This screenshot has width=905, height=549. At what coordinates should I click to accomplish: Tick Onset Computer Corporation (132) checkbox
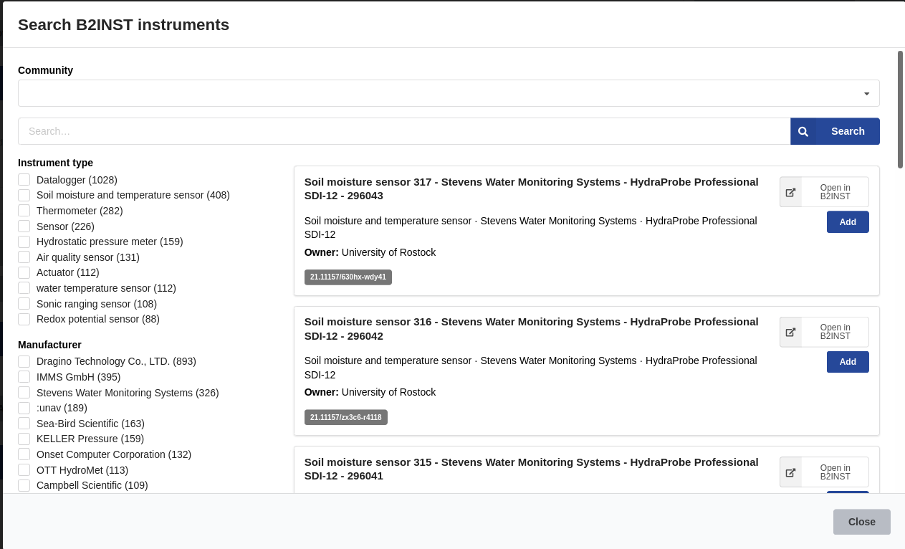pos(24,454)
